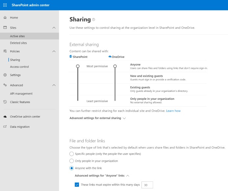
Task: Select Only people in your organization radio
Action: (x=71, y=161)
